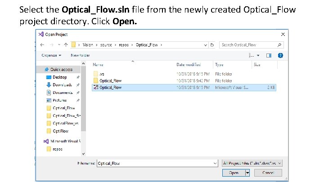Sort by Size column header

pos(257,65)
